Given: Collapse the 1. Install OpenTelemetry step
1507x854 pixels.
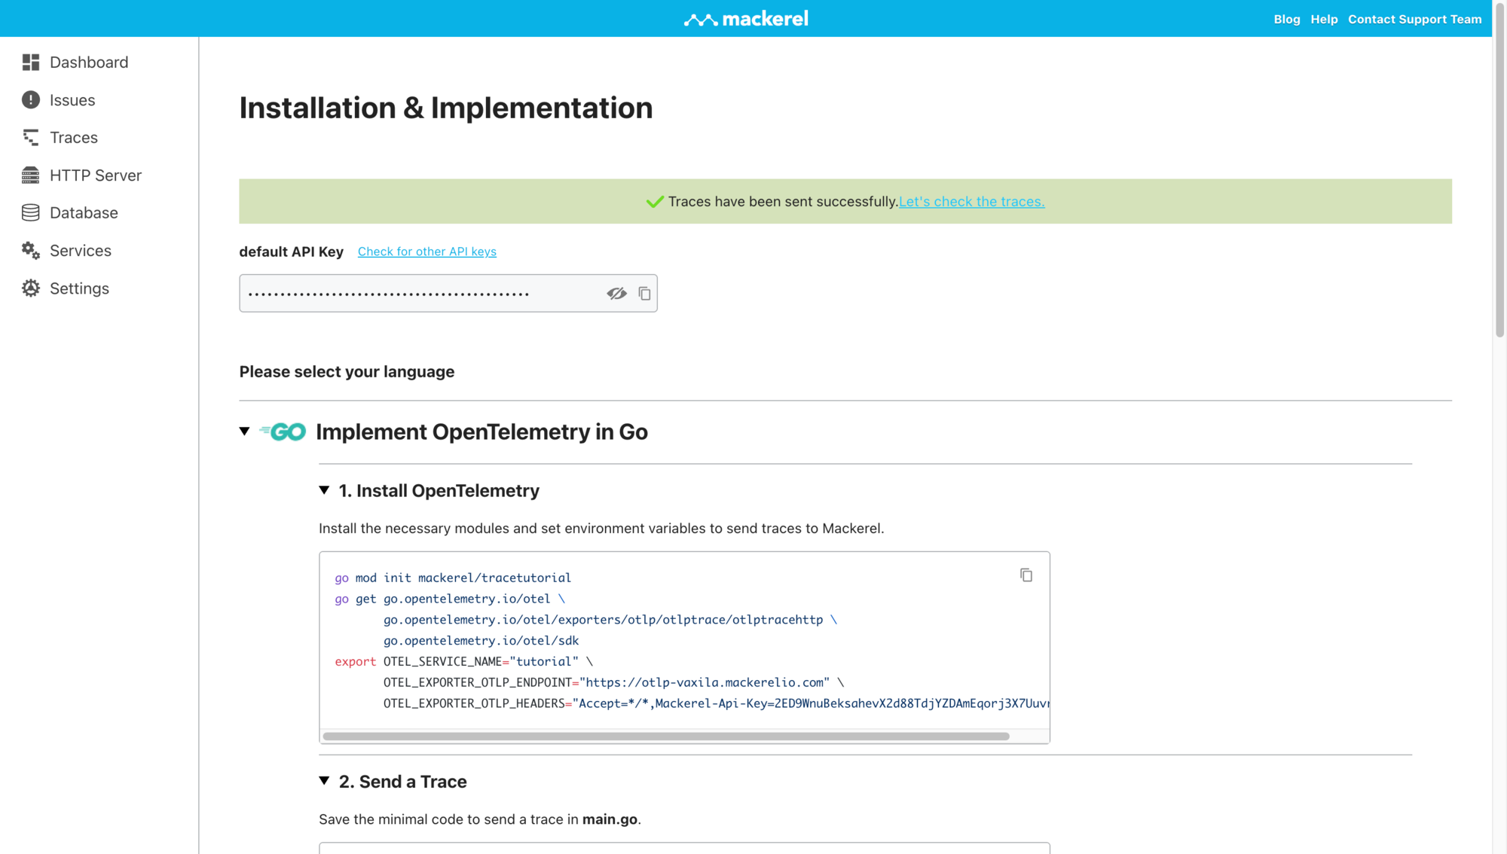Looking at the screenshot, I should [x=324, y=490].
